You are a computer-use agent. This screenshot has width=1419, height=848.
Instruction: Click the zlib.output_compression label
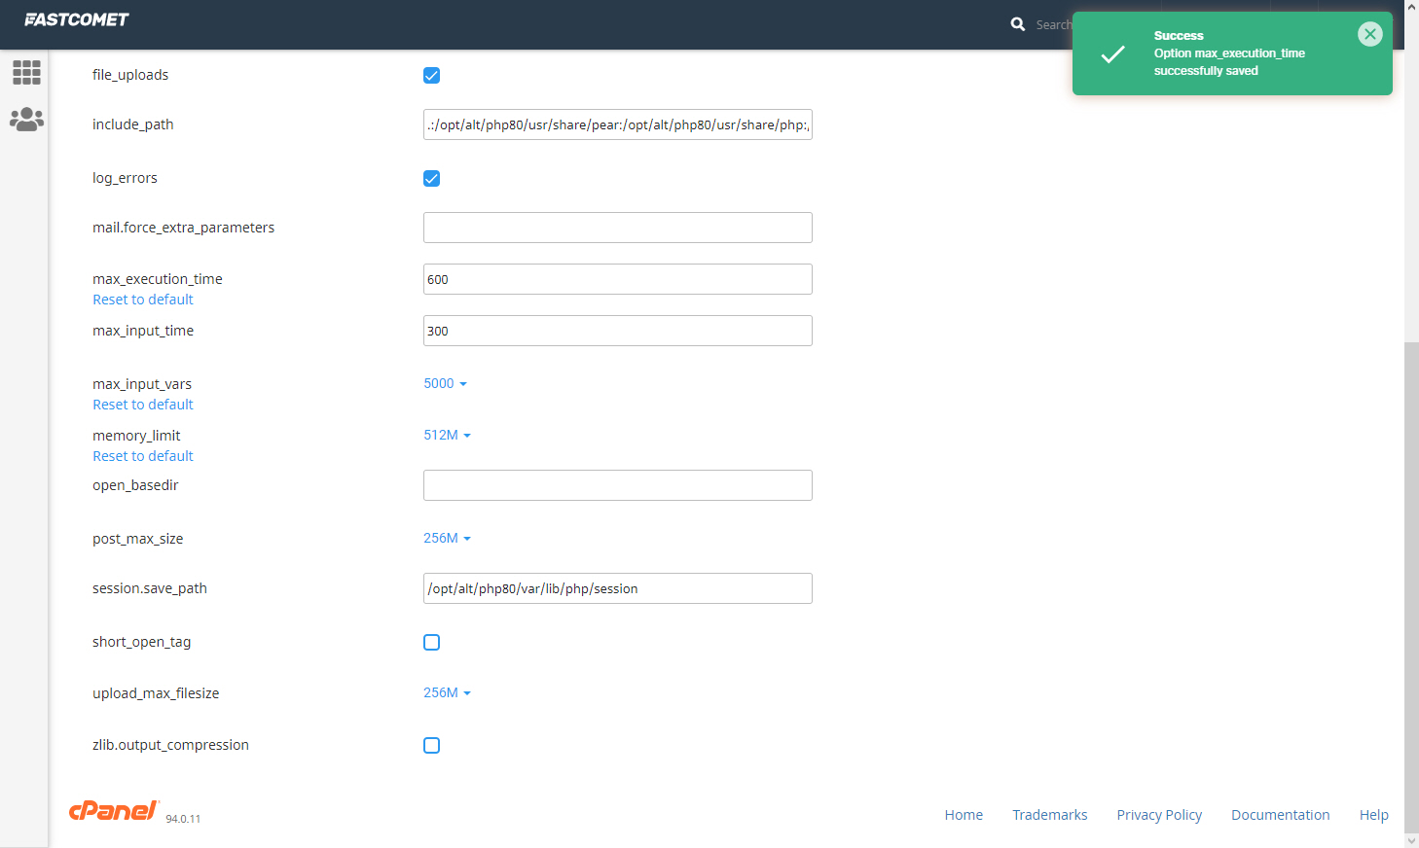pos(170,745)
